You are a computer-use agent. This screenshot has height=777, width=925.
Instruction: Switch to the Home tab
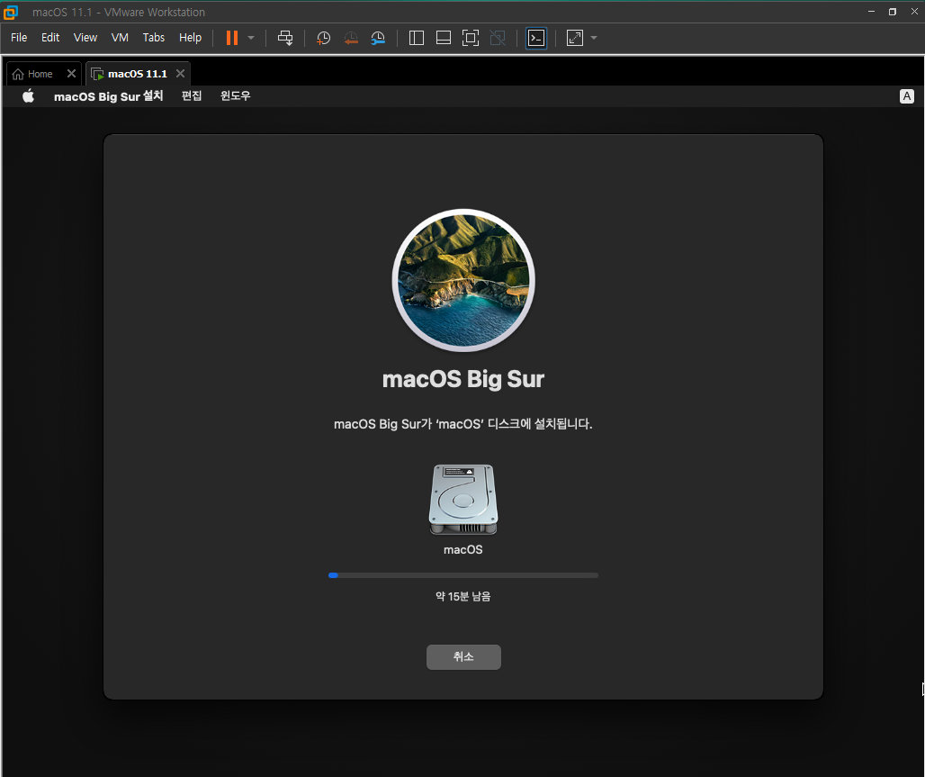40,74
